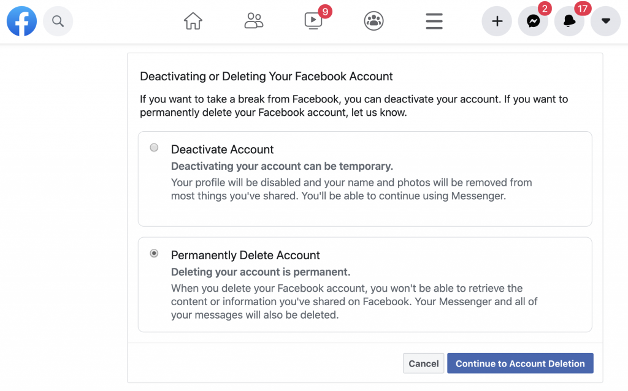
Task: Select the Deactivate Account radio button
Action: [x=154, y=148]
